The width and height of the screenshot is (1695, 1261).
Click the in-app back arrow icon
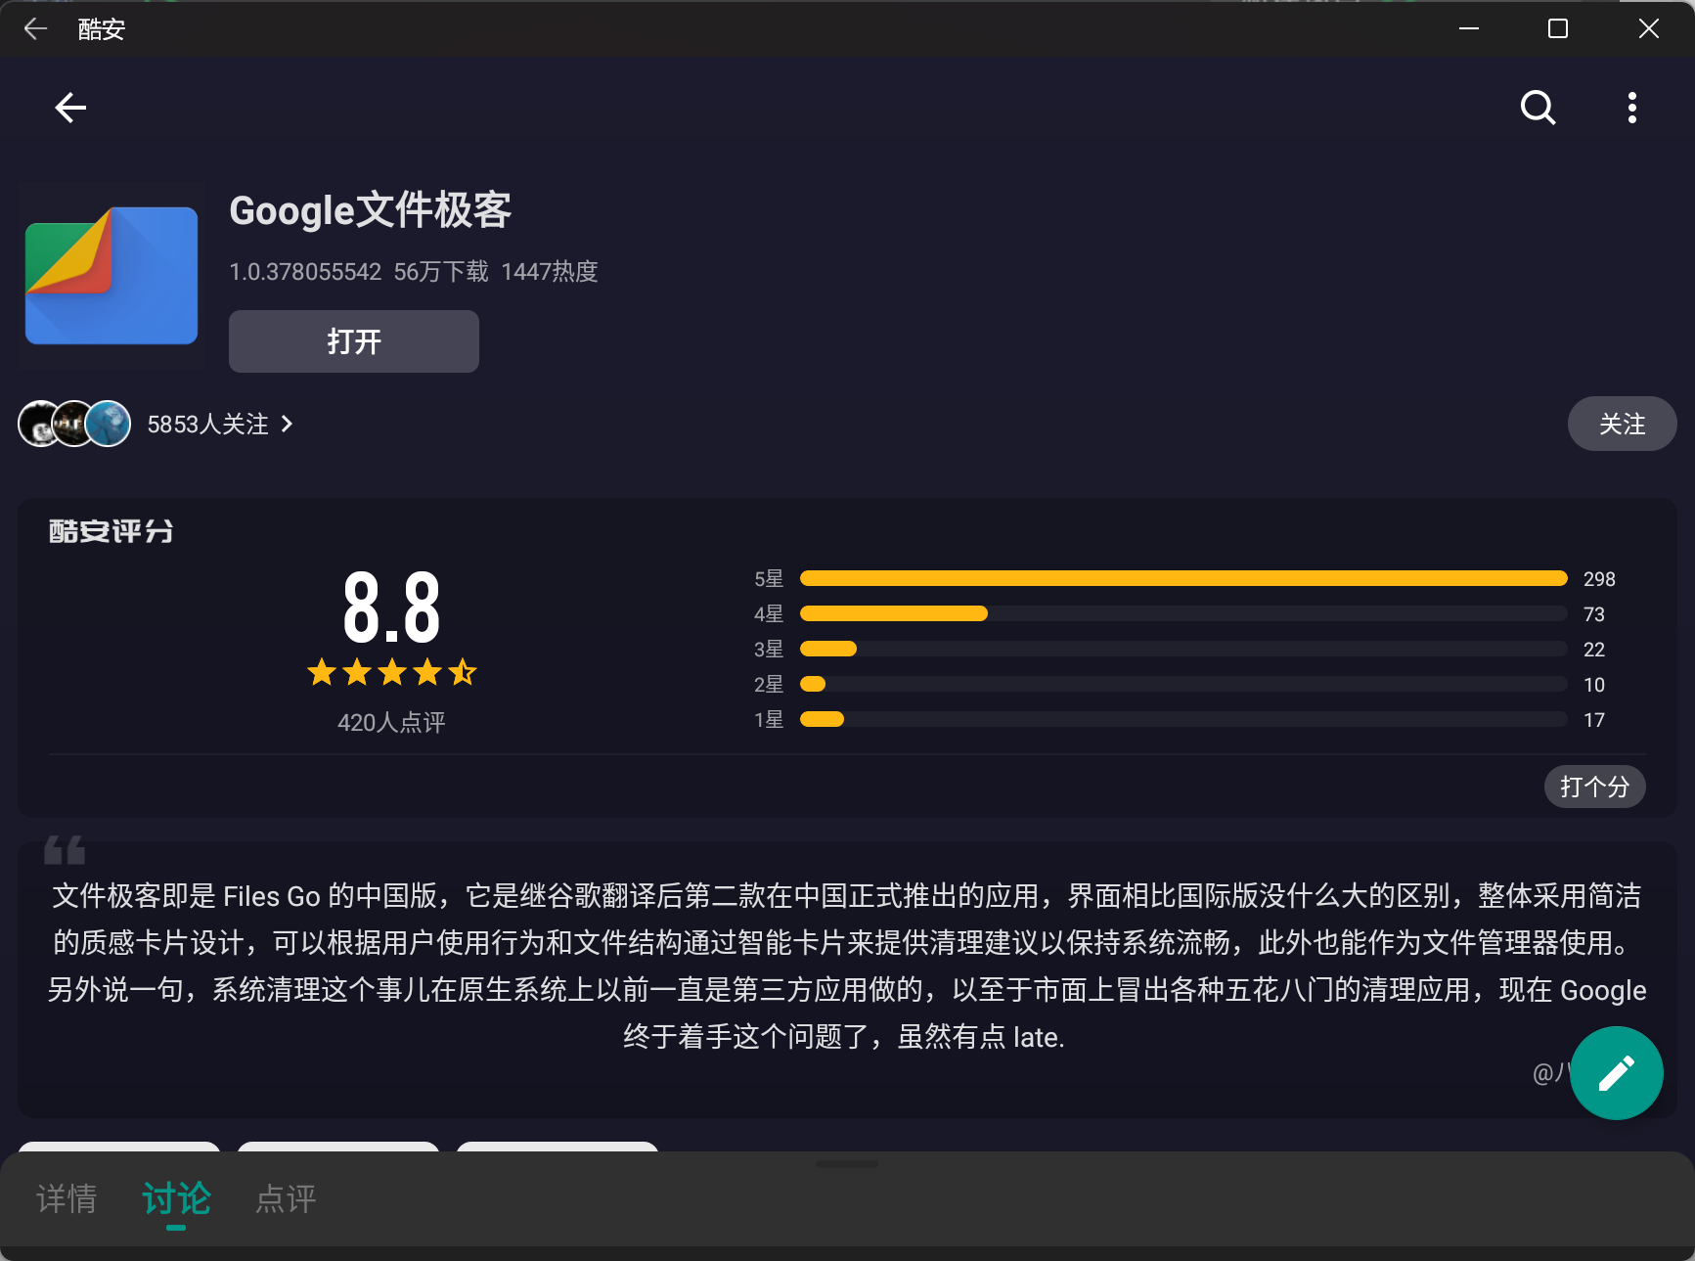[x=70, y=108]
